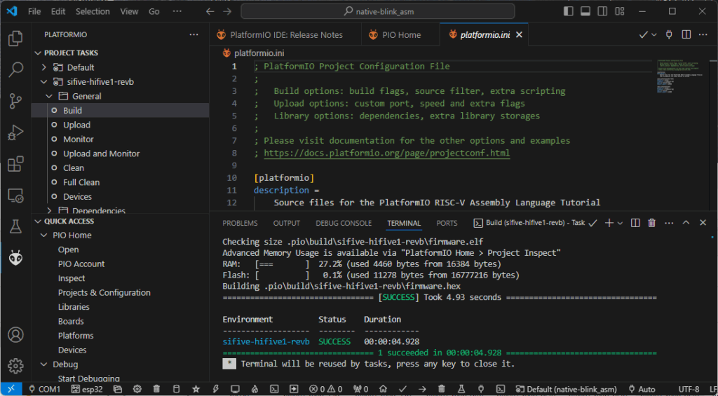Click the Testing flask icon in activity bar
The height and width of the screenshot is (396, 718).
(15, 226)
